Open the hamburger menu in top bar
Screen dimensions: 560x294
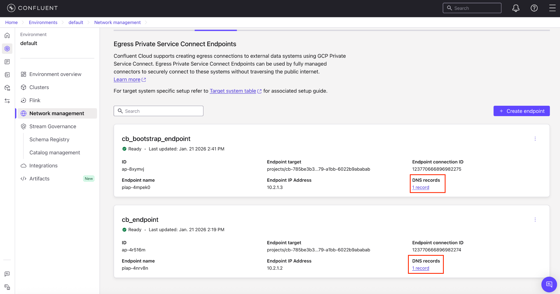coord(552,8)
